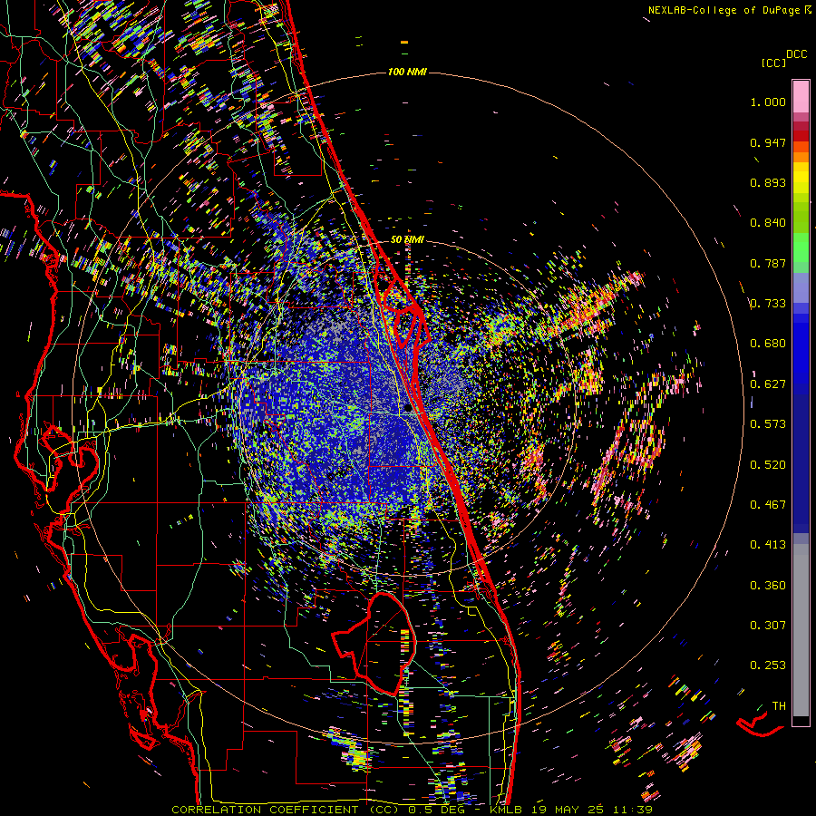Click the 50 NMI range ring label
The image size is (816, 816).
[407, 240]
